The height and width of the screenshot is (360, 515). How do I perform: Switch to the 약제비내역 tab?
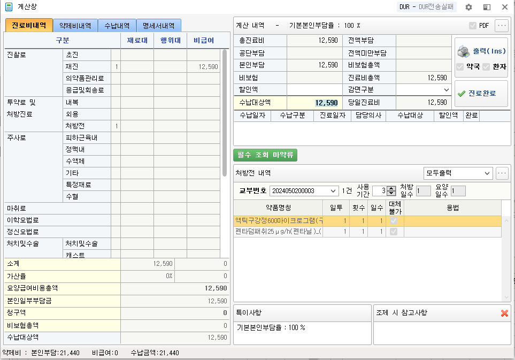(x=75, y=25)
